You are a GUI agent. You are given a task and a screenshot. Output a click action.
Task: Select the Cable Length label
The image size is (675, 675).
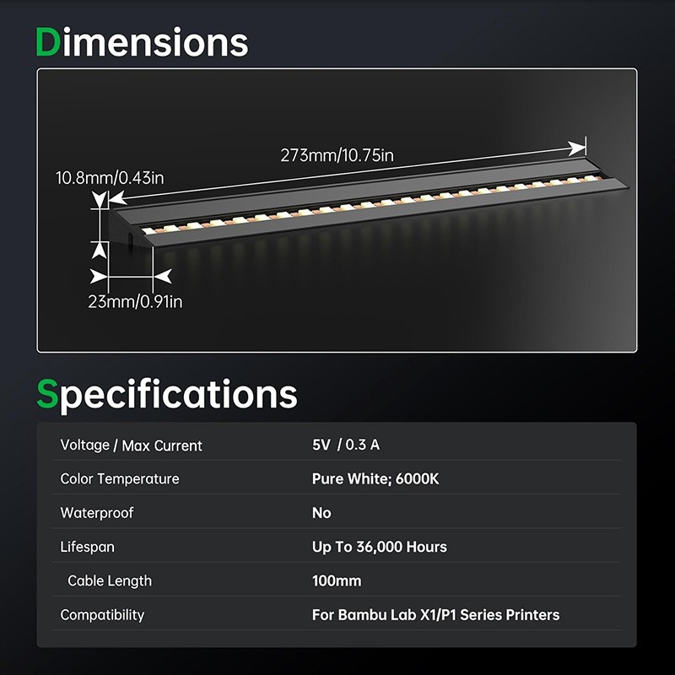[x=110, y=580]
